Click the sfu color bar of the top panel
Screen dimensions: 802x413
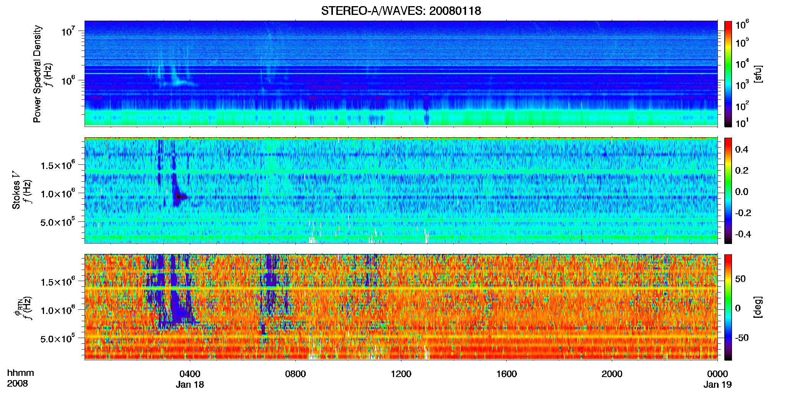tap(728, 74)
